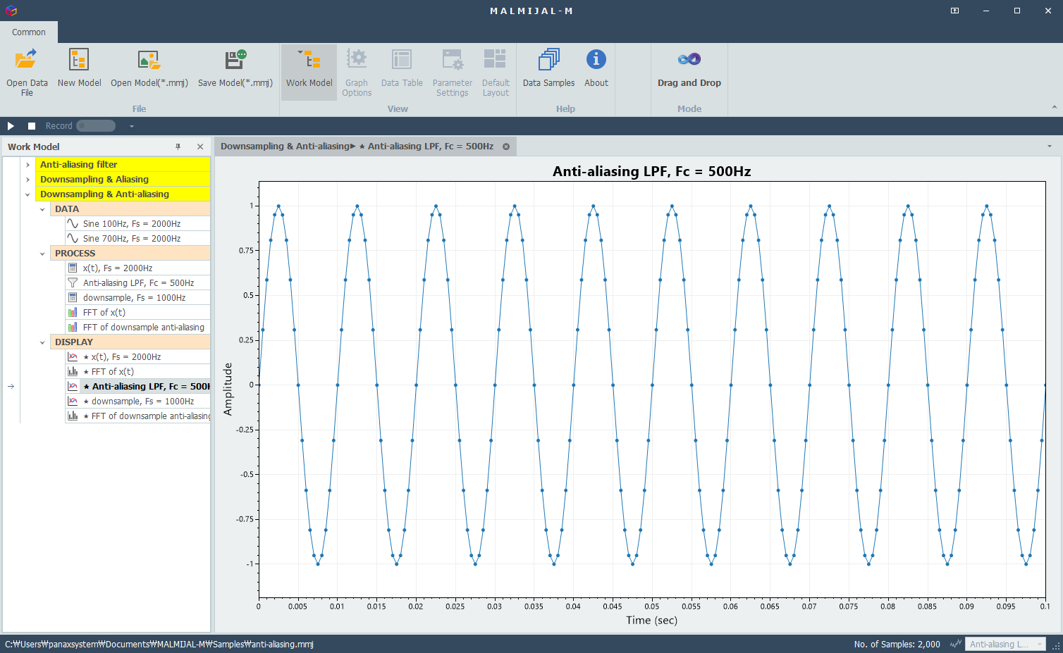Open Parameter Settings
The height and width of the screenshot is (653, 1063).
pyautogui.click(x=453, y=73)
